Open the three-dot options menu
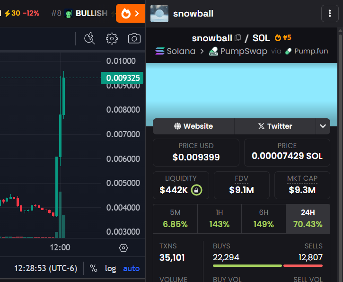Viewport: 343px width, 282px height. coord(330,14)
